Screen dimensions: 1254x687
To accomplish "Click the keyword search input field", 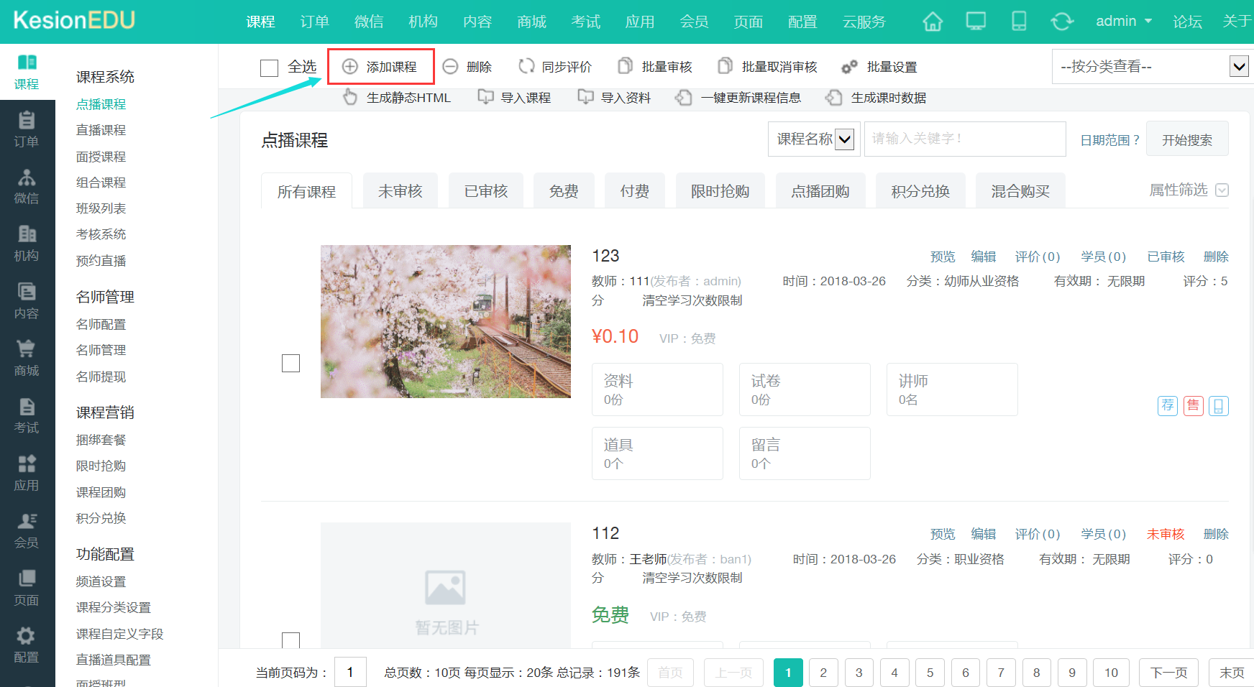I will pos(964,139).
